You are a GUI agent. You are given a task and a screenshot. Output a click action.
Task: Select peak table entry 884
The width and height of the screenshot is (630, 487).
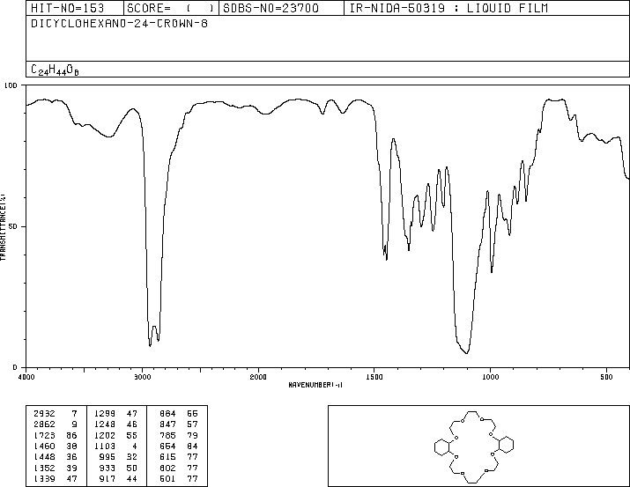pos(167,414)
